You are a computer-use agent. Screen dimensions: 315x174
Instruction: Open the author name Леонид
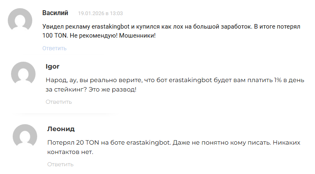[61, 129]
